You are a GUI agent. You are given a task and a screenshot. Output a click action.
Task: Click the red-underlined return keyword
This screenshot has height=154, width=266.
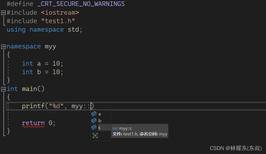point(33,123)
